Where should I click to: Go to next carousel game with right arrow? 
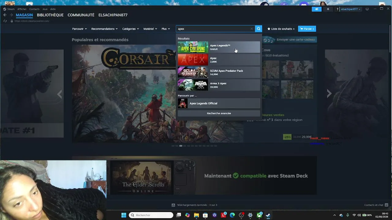tap(329, 94)
